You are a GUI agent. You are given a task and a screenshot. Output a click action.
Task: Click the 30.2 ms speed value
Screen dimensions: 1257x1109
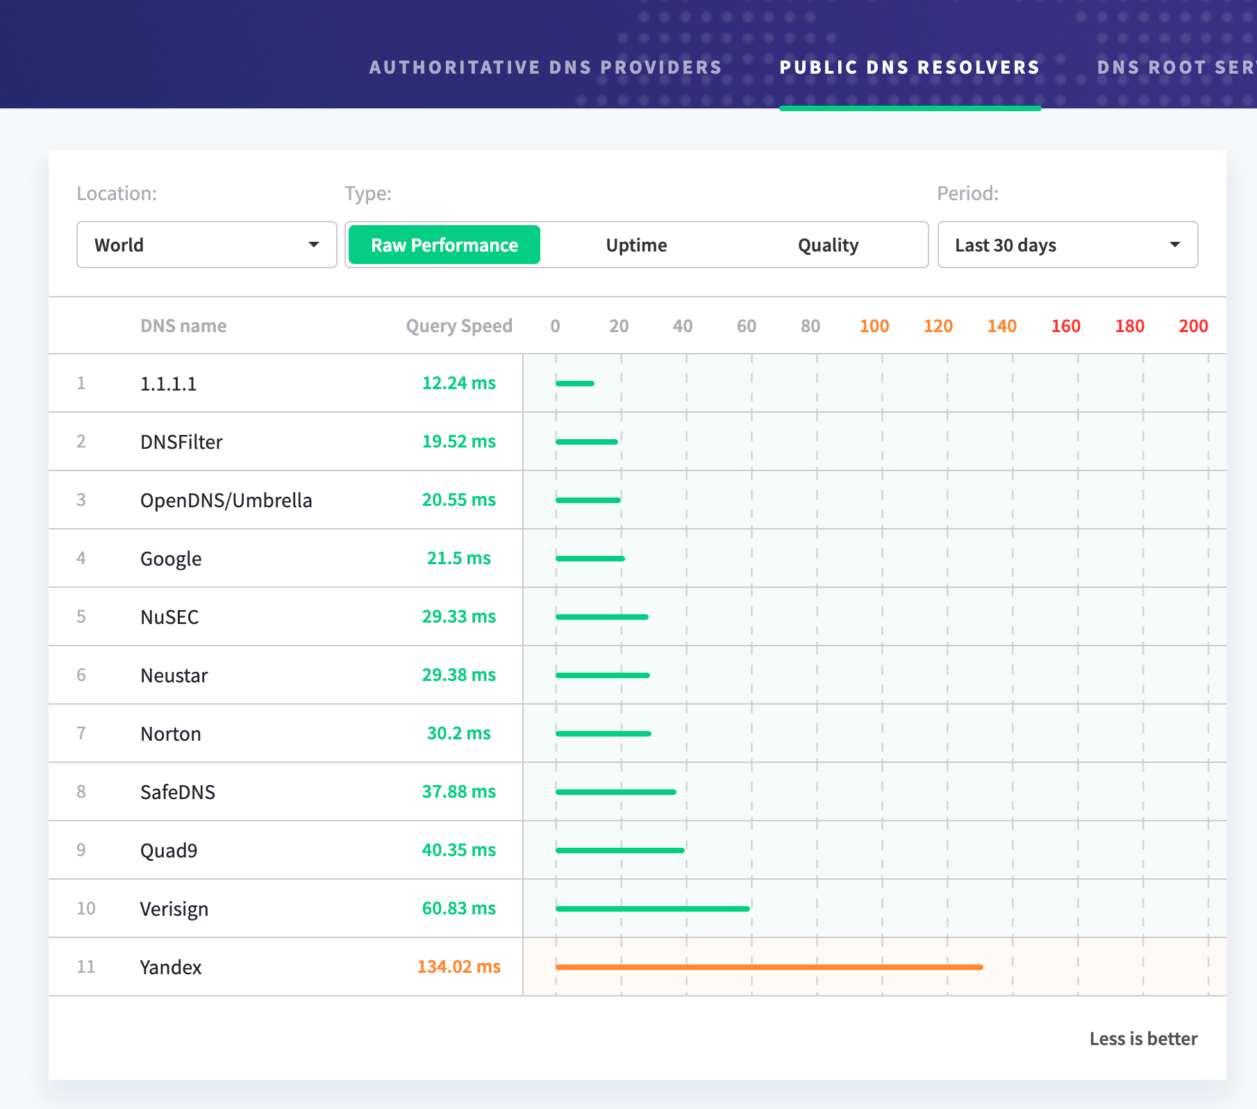(x=459, y=733)
